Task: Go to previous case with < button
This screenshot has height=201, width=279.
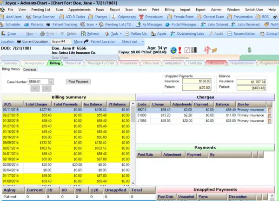Action: click(x=35, y=88)
